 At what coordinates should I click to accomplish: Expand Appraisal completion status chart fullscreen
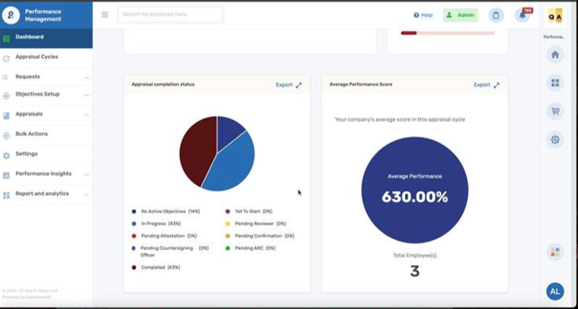point(298,85)
